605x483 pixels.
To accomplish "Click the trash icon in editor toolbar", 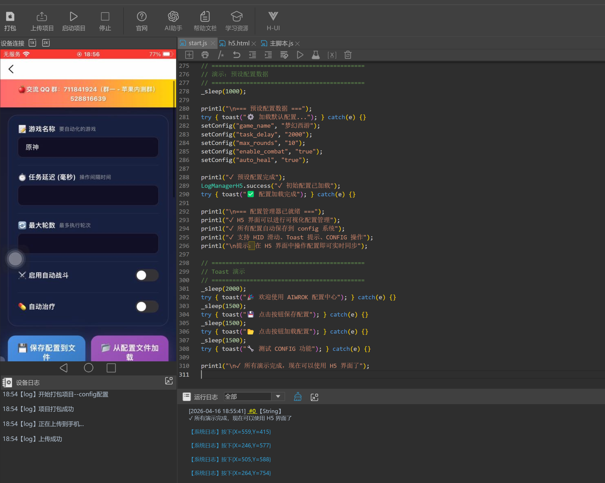I will 348,55.
